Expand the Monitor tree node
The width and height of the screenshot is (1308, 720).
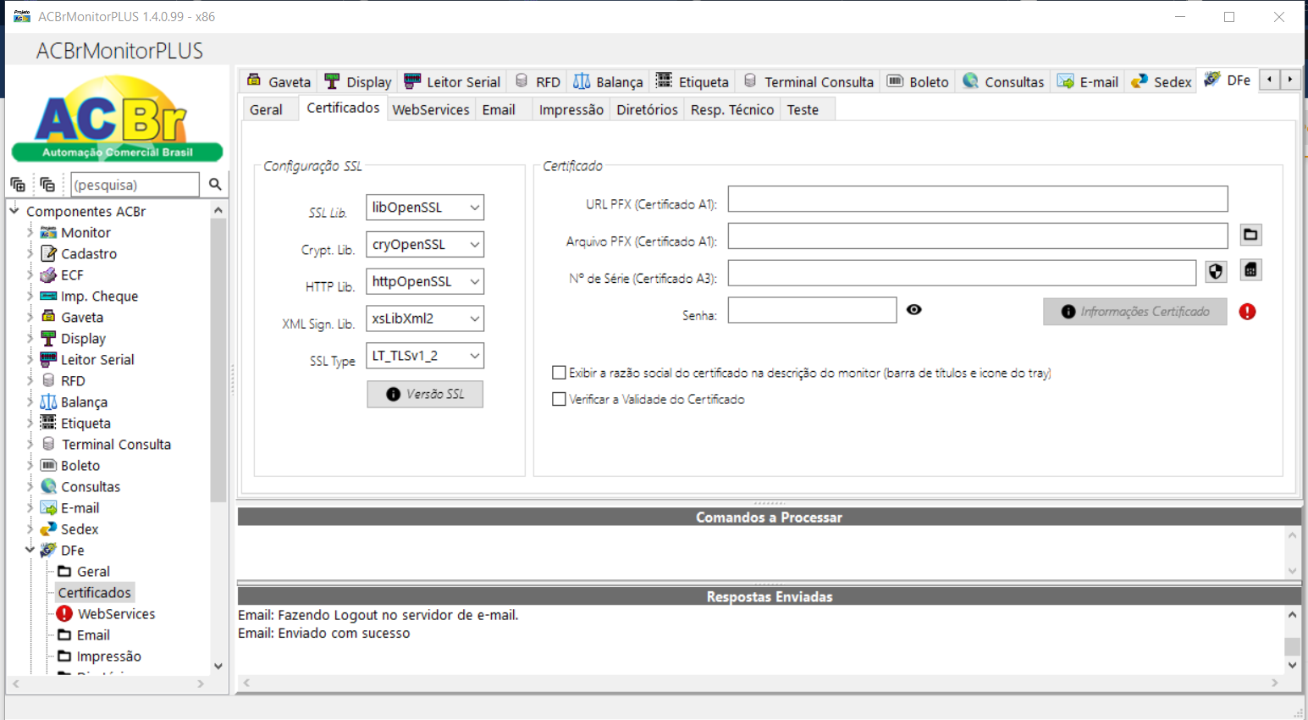click(x=30, y=232)
